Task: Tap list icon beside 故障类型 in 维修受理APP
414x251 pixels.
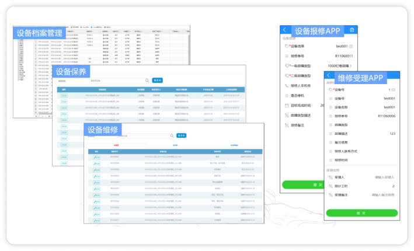Action: click(x=330, y=125)
